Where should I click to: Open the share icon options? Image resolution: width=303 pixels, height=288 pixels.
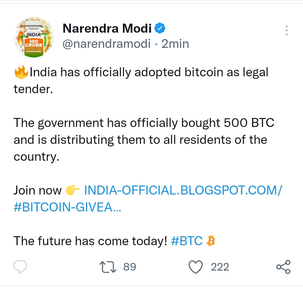pos(283,267)
